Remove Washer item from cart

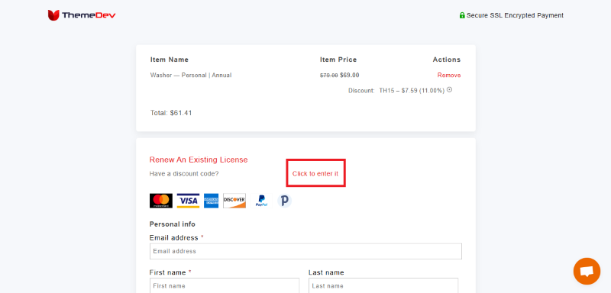pyautogui.click(x=449, y=75)
